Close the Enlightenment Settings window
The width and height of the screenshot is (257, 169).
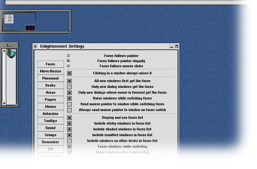pyautogui.click(x=35, y=46)
